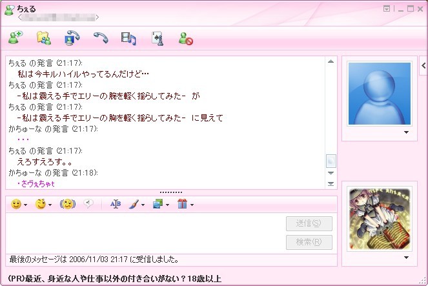This screenshot has width=428, height=286.
Task: Expand the wink emoticon dropdown arrow
Action: [50, 205]
